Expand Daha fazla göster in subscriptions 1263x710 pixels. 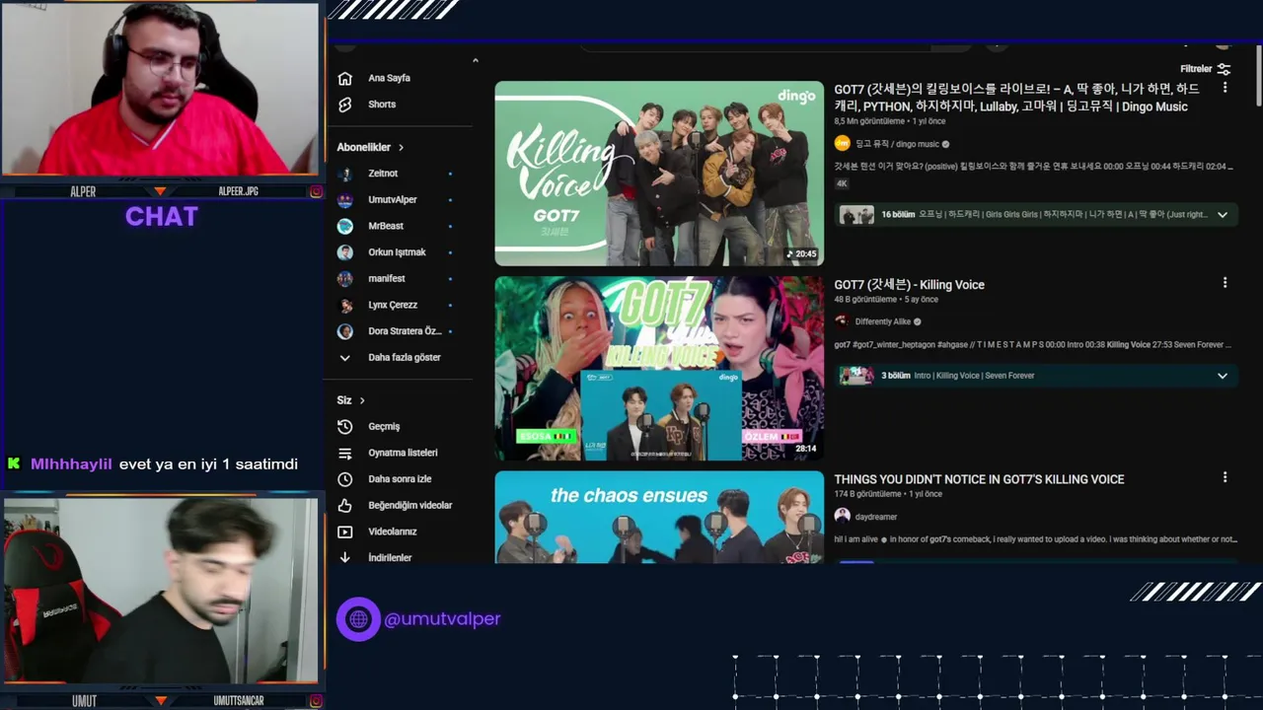pos(403,358)
